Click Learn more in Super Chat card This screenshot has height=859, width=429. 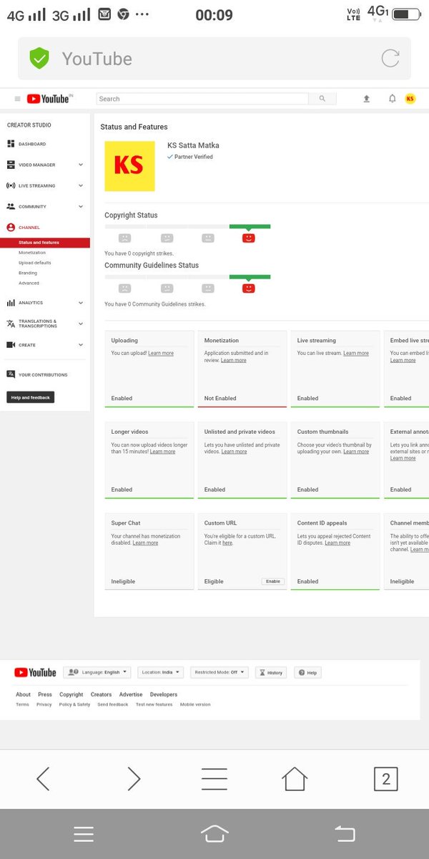click(145, 543)
